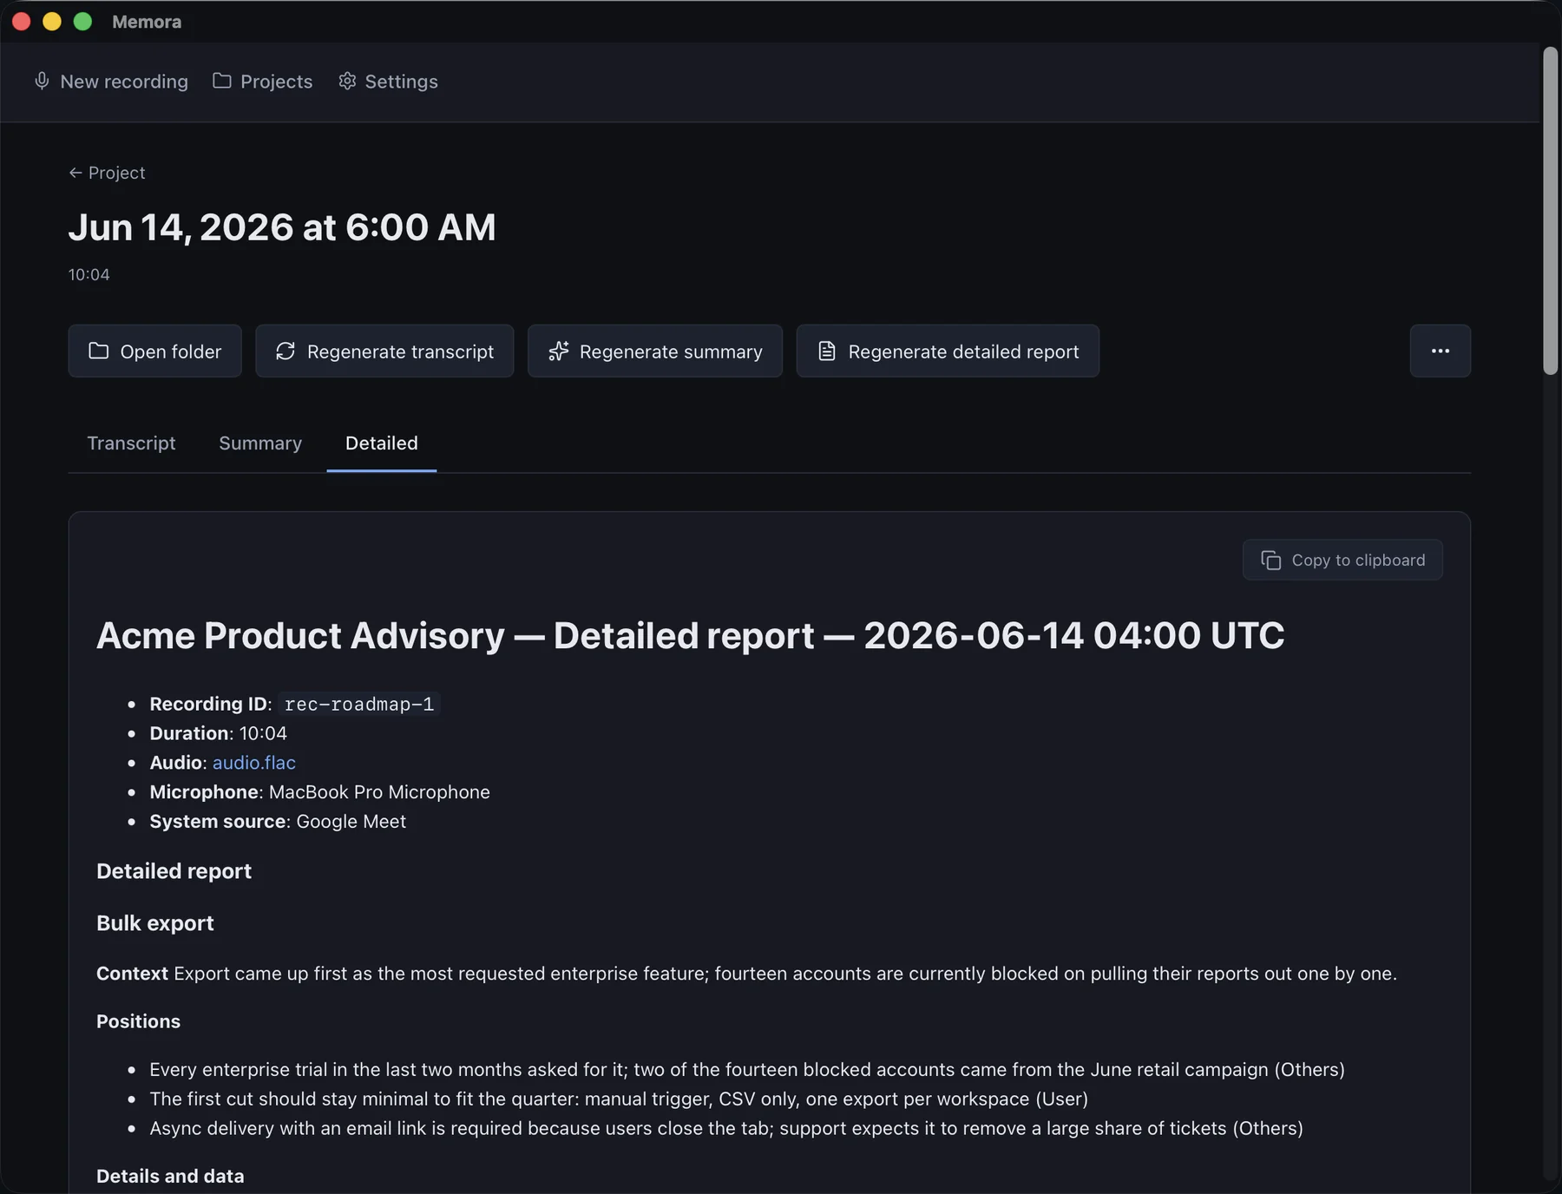The height and width of the screenshot is (1194, 1562).
Task: Click the refresh icon in Regenerate transcript
Action: click(285, 351)
